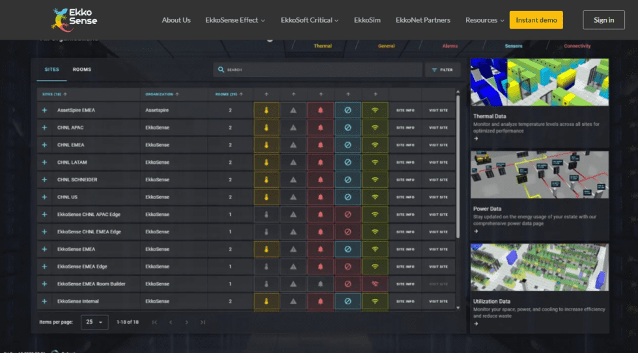Open Site Info for AssetSpire EMEA
This screenshot has width=638, height=353.
click(405, 110)
